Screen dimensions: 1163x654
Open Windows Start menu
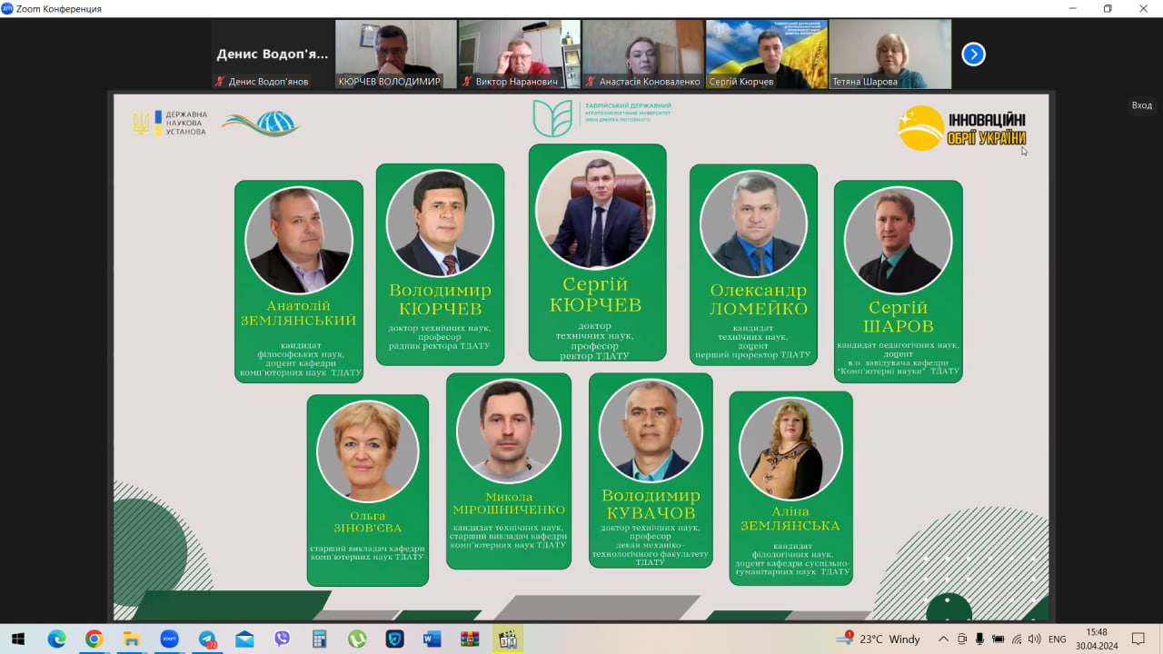point(18,639)
